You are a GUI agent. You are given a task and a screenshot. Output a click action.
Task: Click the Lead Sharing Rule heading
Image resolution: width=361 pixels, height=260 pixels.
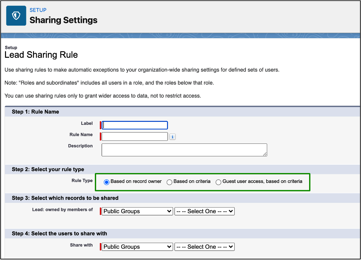(x=41, y=55)
